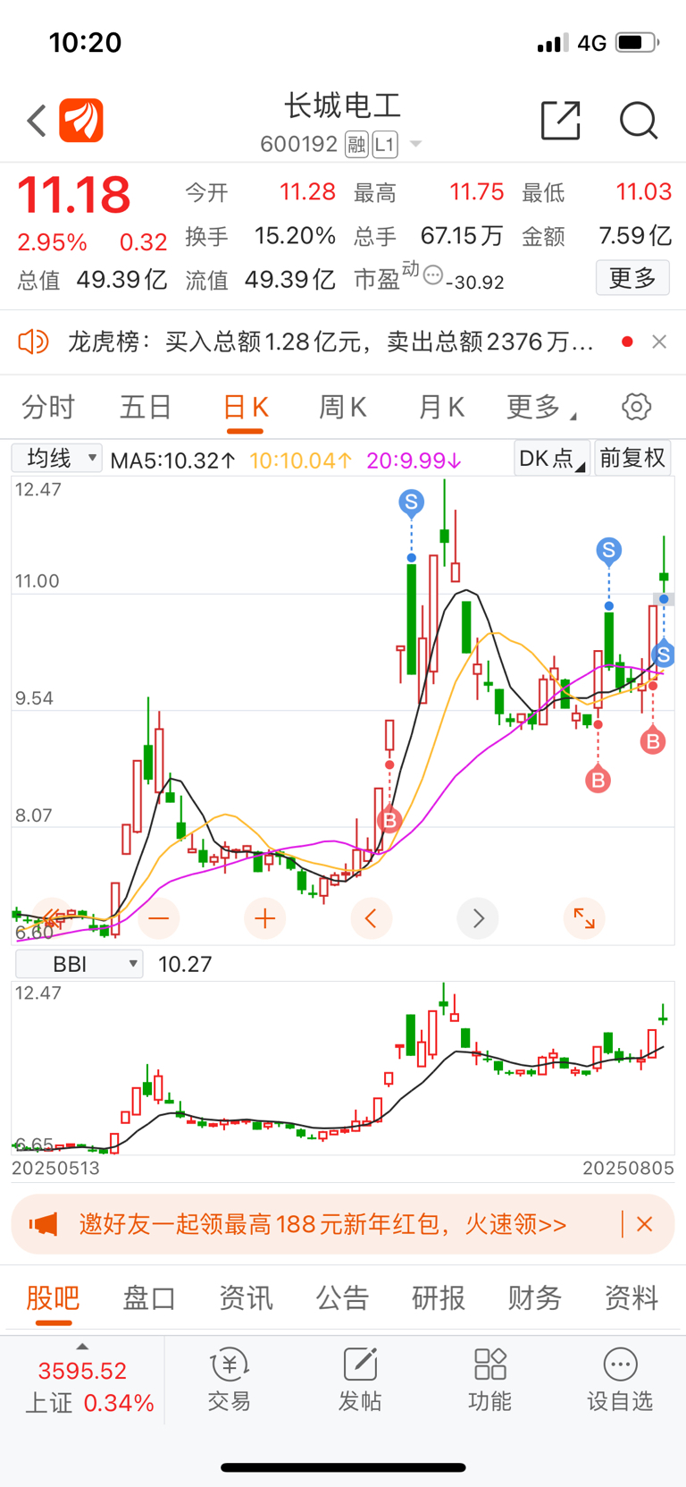Tap the stock code 600192
Image resolution: width=686 pixels, height=1487 pixels.
pyautogui.click(x=299, y=144)
